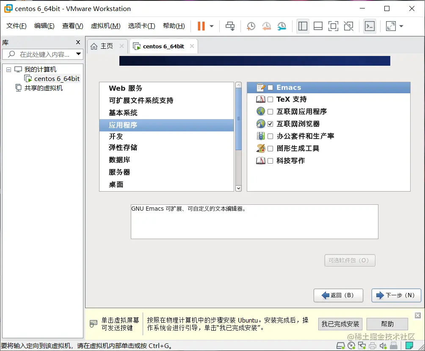Select the 可扩展文件系统支持 category
Image resolution: width=425 pixels, height=351 pixels.
(x=166, y=100)
